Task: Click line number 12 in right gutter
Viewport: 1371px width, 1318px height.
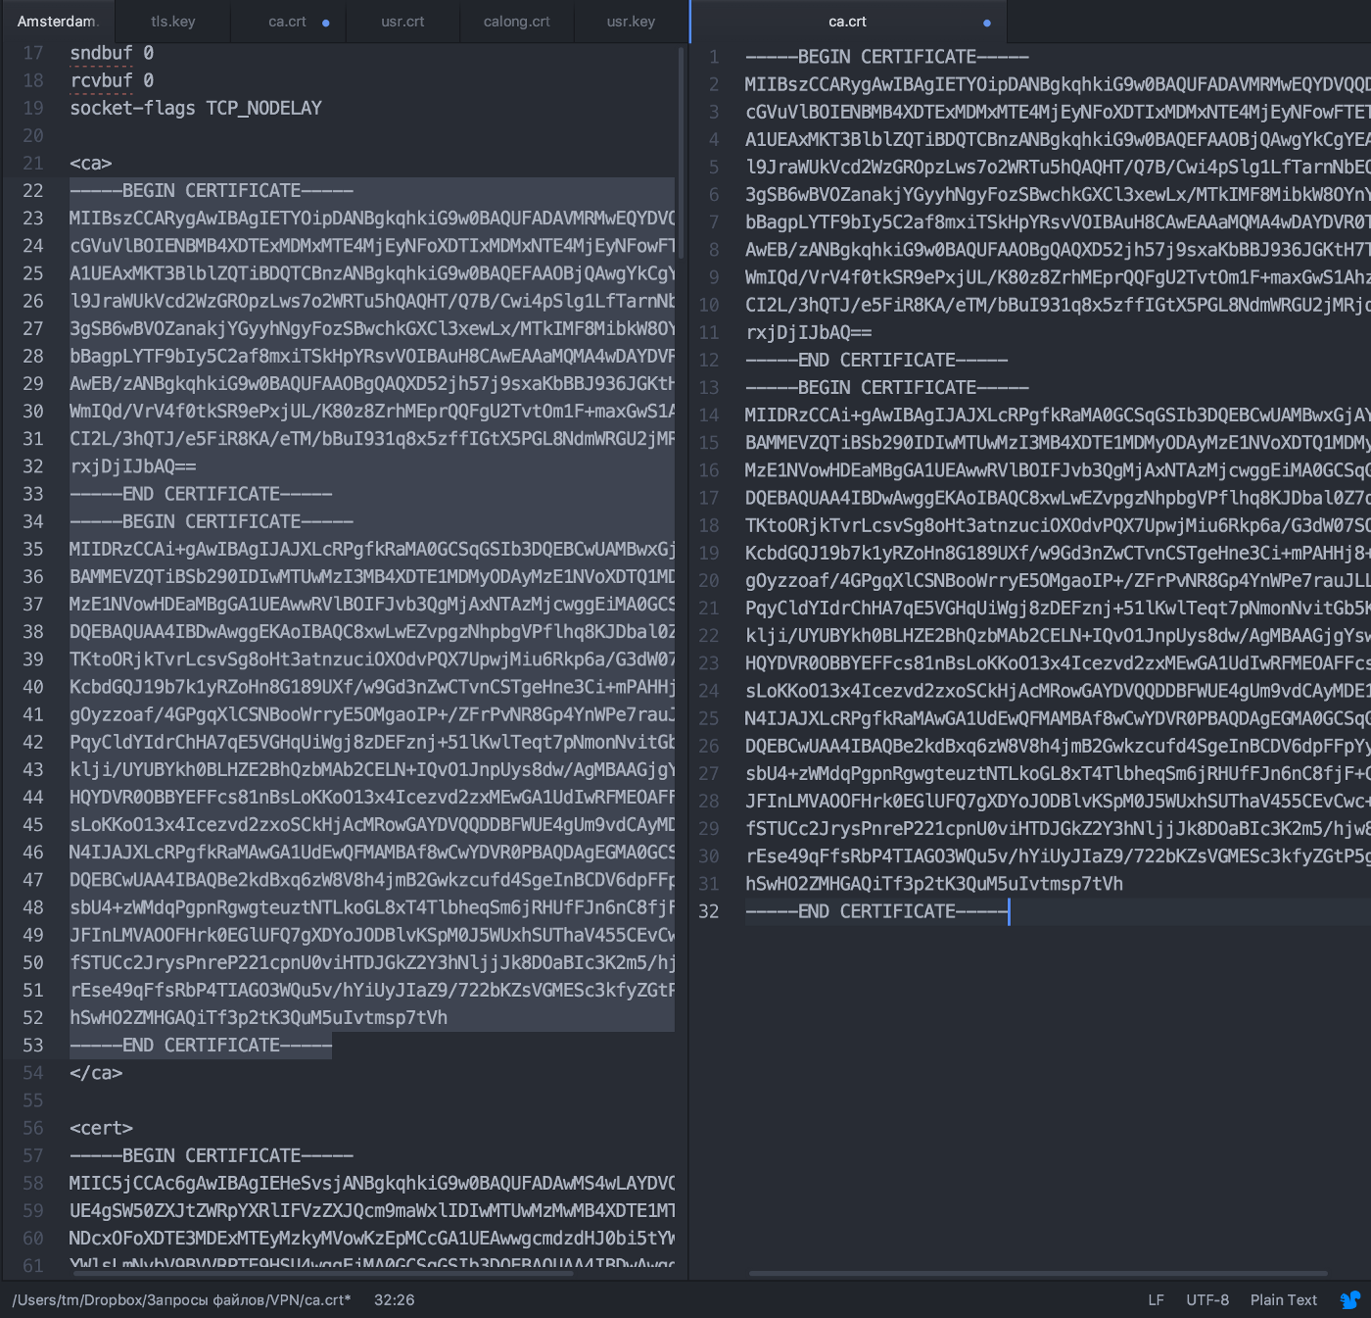Action: pos(709,361)
